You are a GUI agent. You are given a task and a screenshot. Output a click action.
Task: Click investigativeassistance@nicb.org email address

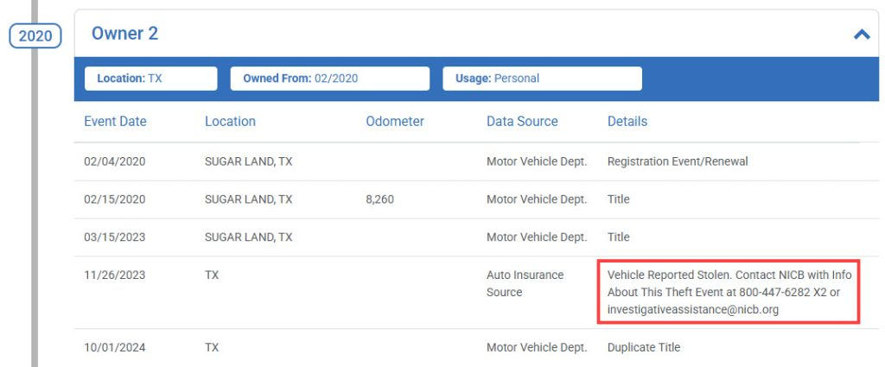693,309
